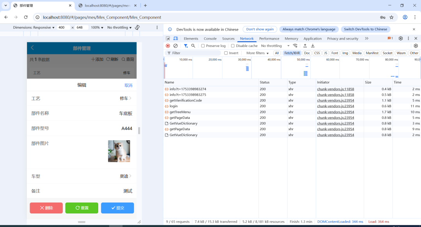
Task: Open DevTools settings gear
Action: pos(401,38)
